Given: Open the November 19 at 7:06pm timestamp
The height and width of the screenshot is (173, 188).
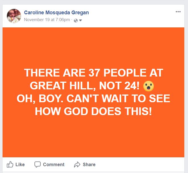Looking at the screenshot, I should [47, 20].
